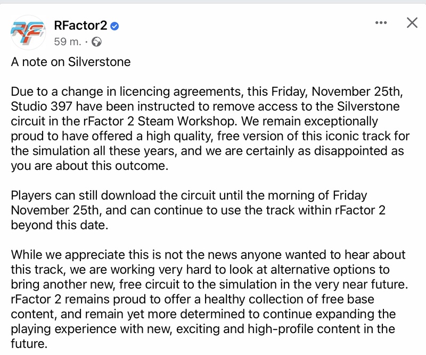
Task: Close the post with the X button
Action: click(x=412, y=22)
